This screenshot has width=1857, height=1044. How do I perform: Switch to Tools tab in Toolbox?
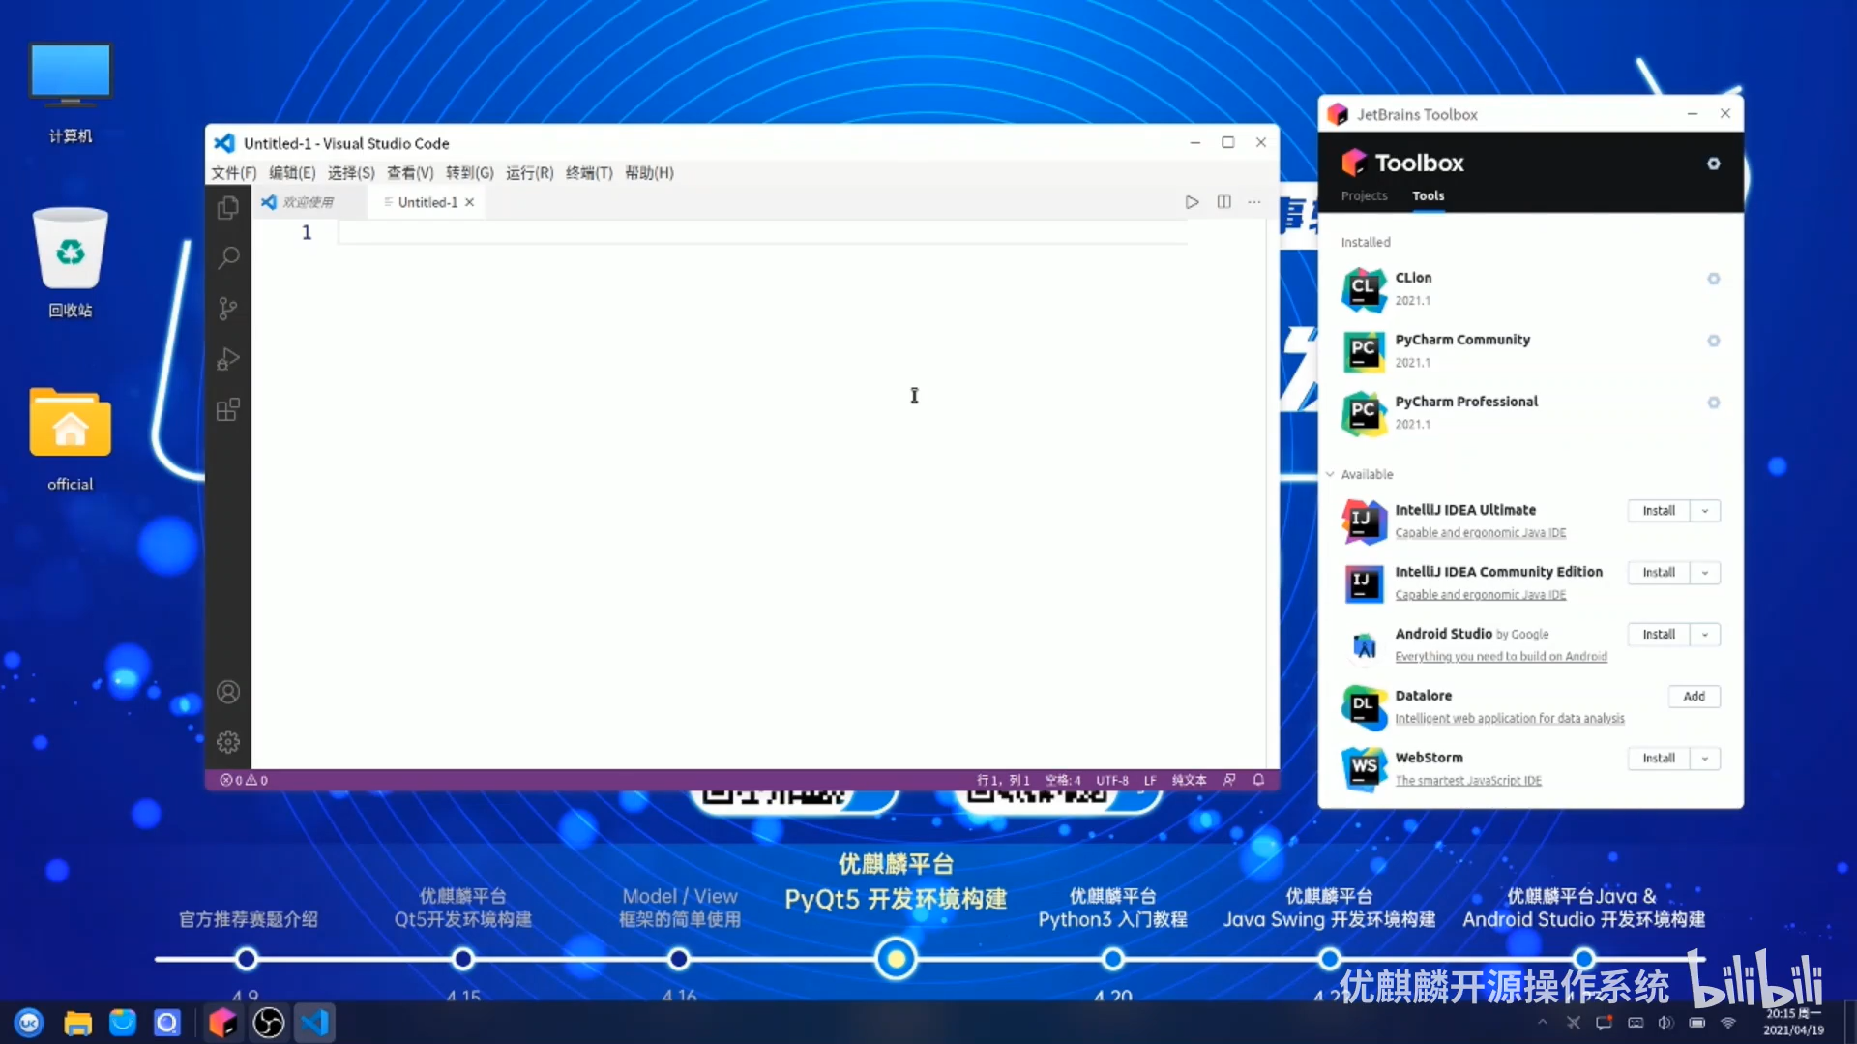tap(1428, 196)
